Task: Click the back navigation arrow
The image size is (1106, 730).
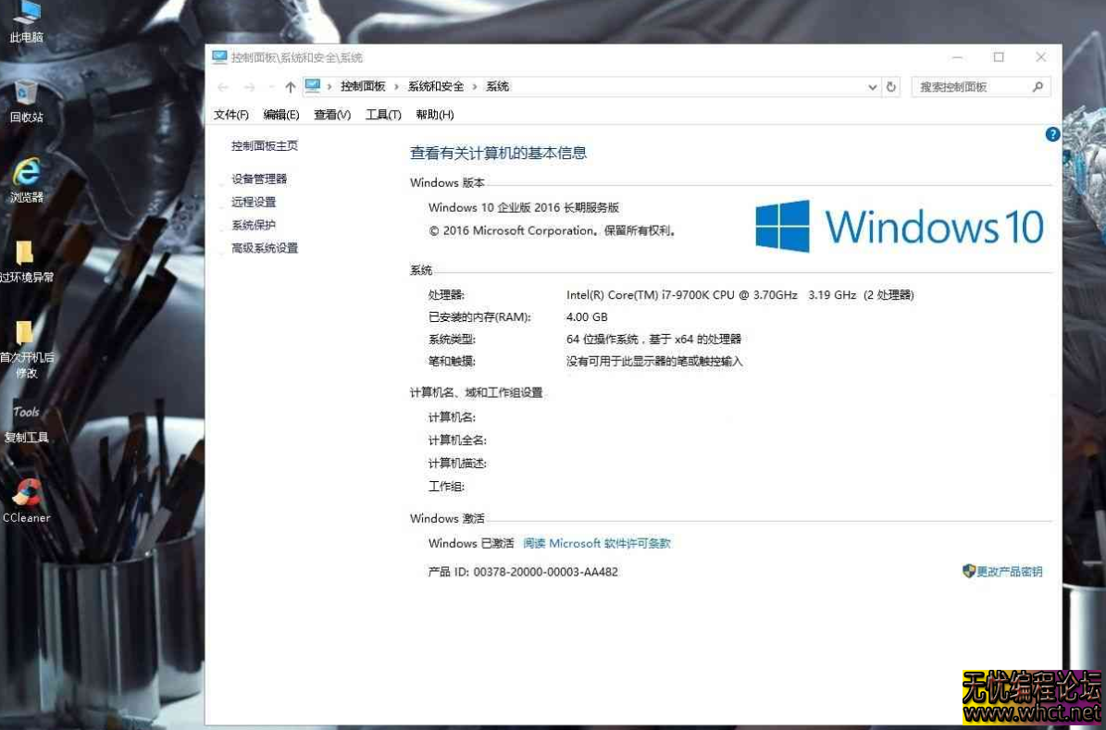Action: pyautogui.click(x=223, y=87)
